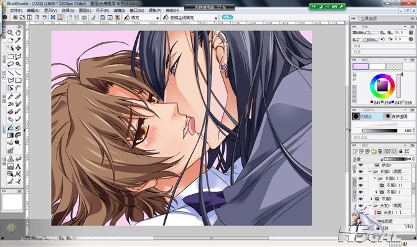Select the active fill bucket tool
Screen dimensions: 417x247
click(11, 128)
